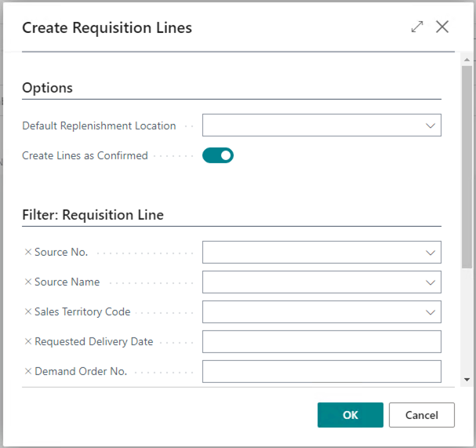
Task: Click the Requested Delivery Date field
Action: [322, 342]
